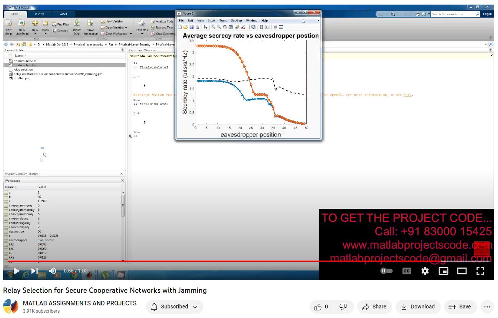Open the Subscribed notification dropdown
Image resolution: width=498 pixels, height=318 pixels.
click(175, 307)
